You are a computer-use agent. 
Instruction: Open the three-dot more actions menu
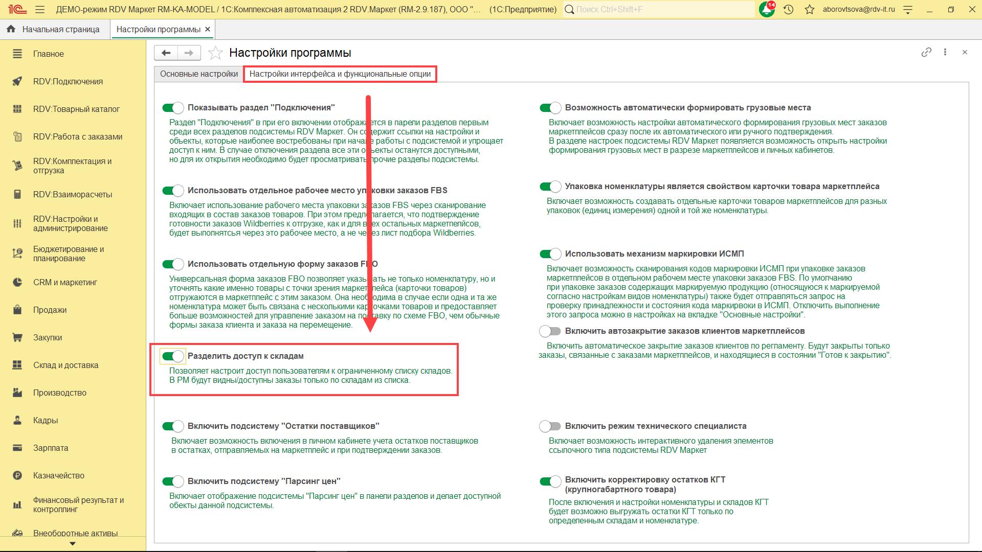[x=945, y=52]
